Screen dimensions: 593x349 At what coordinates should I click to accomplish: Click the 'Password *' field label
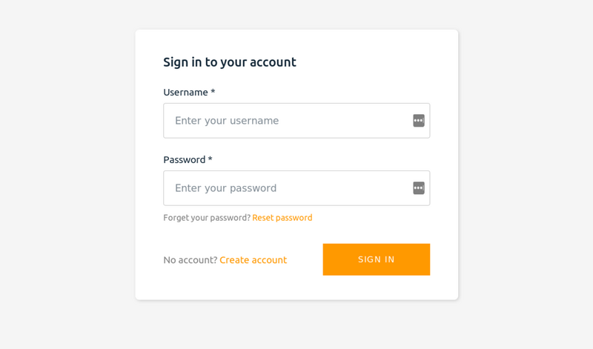(188, 160)
